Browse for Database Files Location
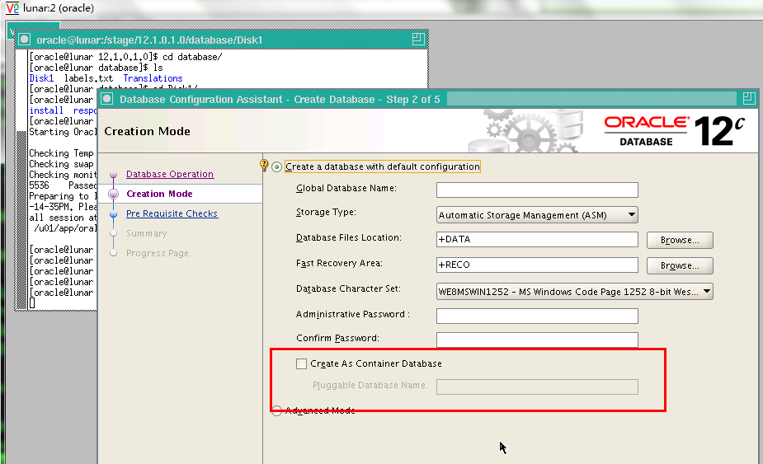This screenshot has height=464, width=763. pyautogui.click(x=680, y=241)
